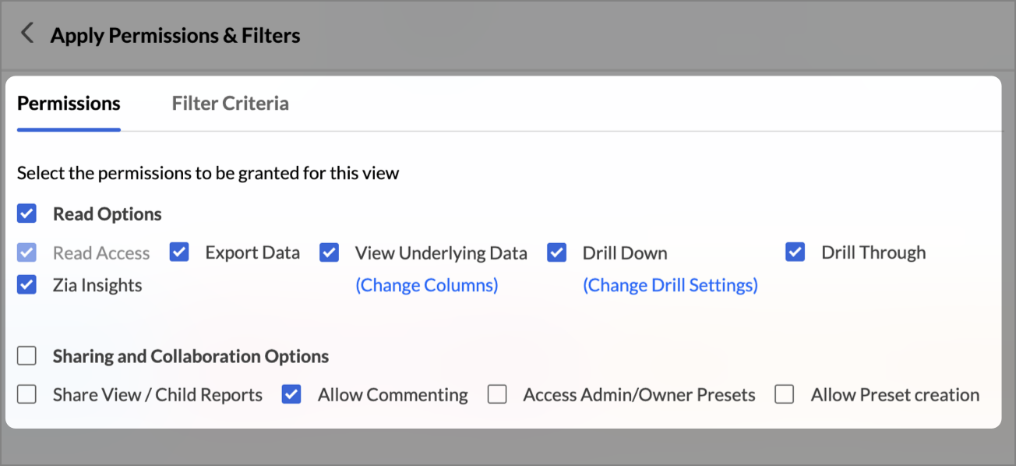
Task: Click the Apply Permissions & Filters title
Action: click(x=175, y=36)
